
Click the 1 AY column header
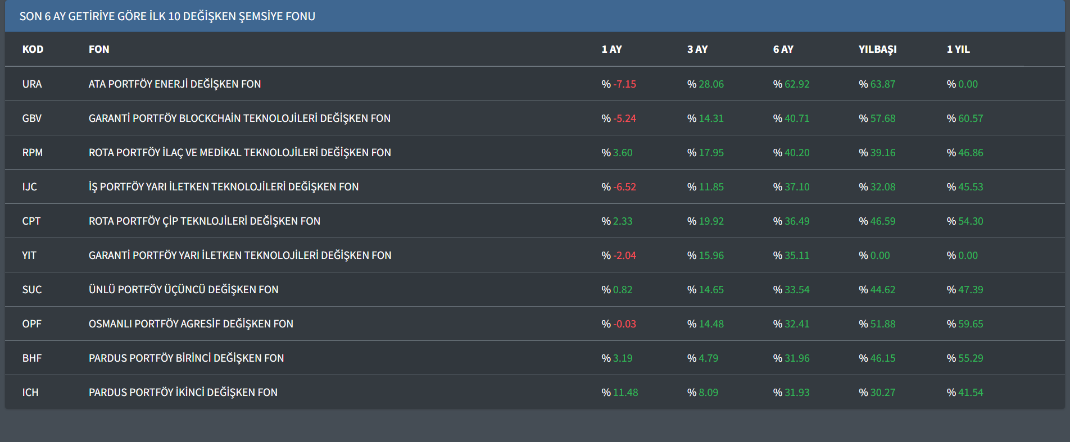pos(611,49)
